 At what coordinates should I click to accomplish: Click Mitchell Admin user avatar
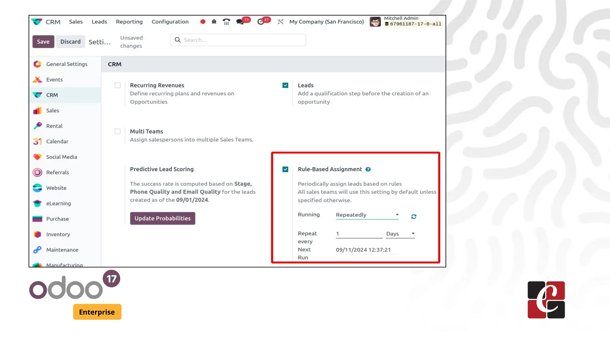click(x=375, y=22)
